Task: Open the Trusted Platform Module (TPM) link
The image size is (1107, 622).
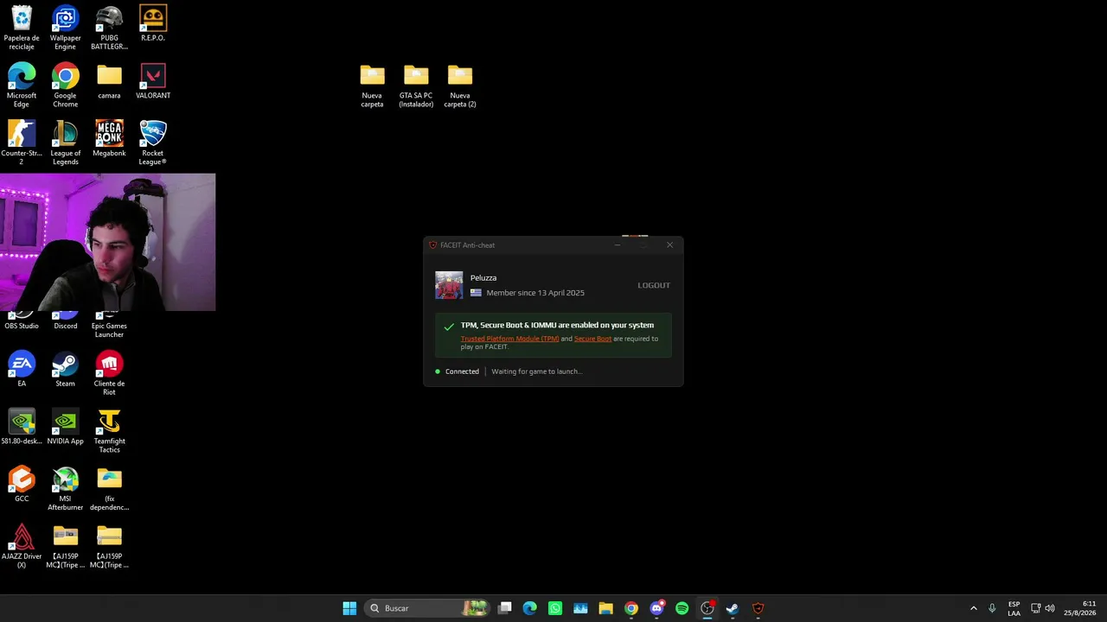Action: pos(509,339)
